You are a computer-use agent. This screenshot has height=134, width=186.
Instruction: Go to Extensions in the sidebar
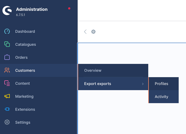point(39,109)
